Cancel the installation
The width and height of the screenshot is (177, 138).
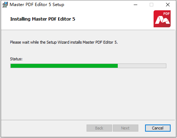coord(158,128)
